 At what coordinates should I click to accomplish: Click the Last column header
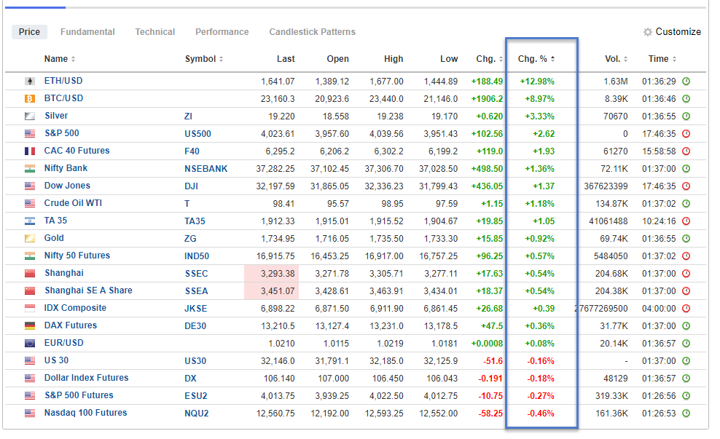pos(286,59)
